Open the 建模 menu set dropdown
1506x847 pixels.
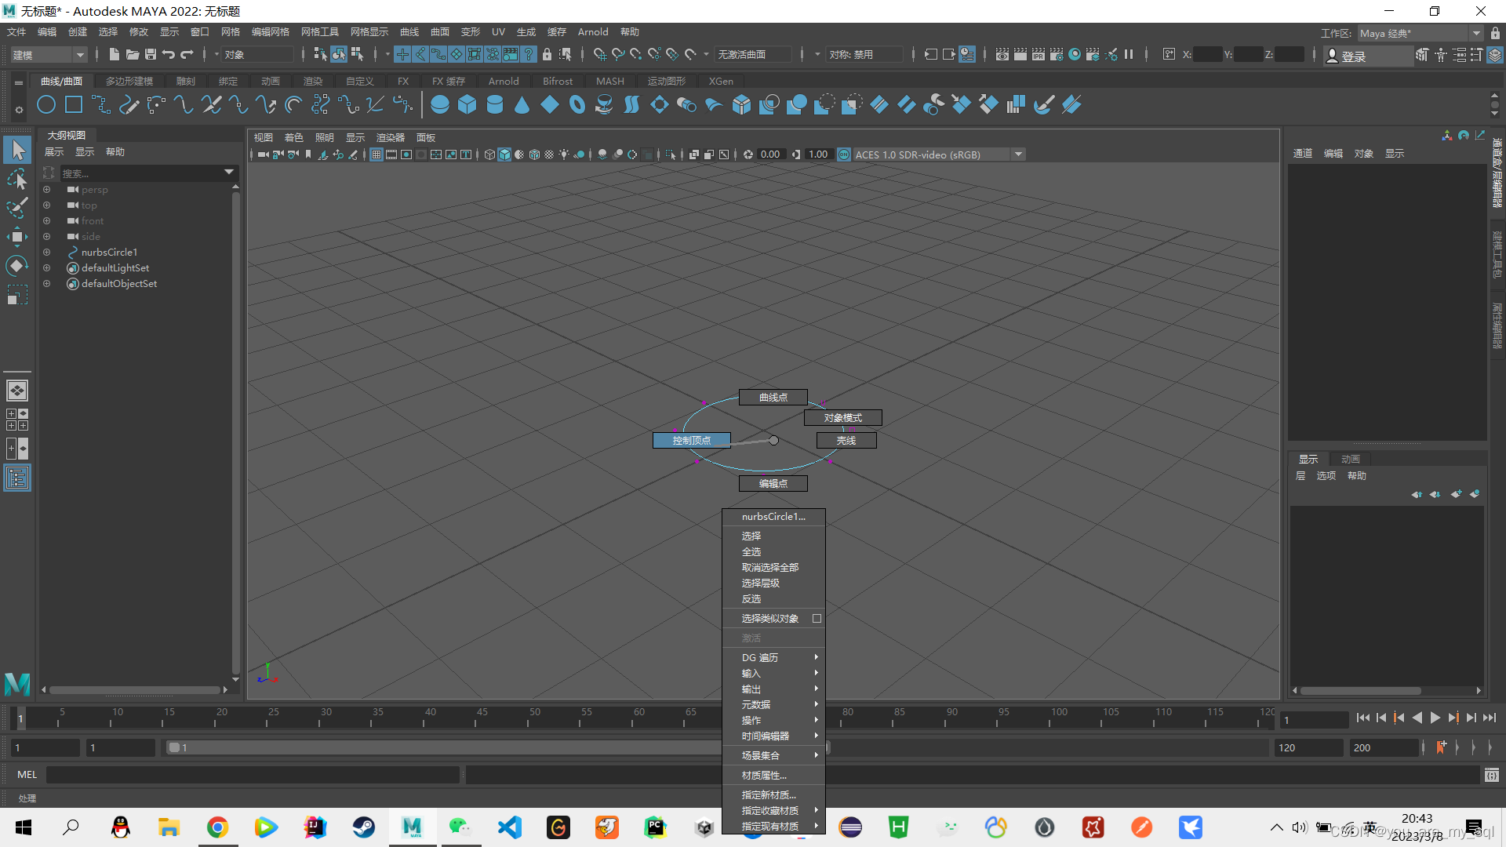[49, 55]
